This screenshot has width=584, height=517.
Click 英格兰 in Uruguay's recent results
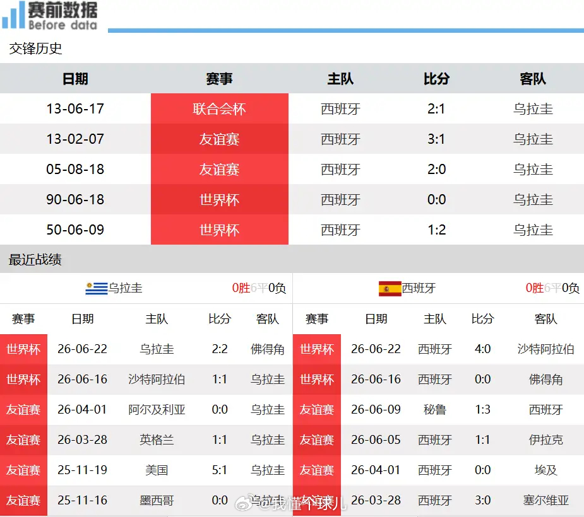point(157,440)
